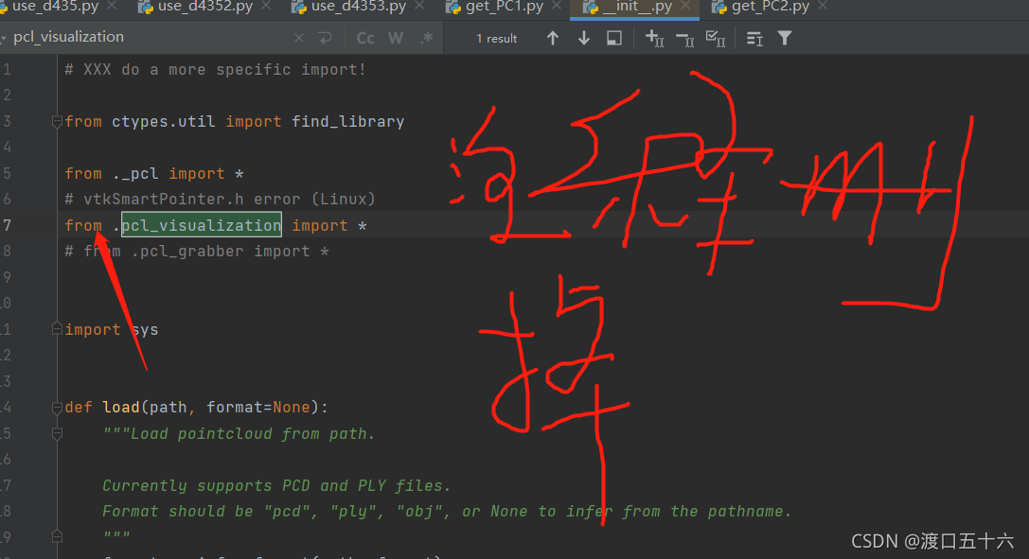Viewport: 1029px width, 559px height.
Task: Toggle whole Words matching in search
Action: (396, 38)
